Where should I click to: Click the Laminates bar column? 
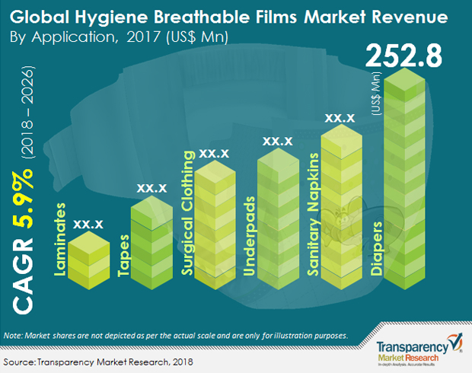point(89,260)
